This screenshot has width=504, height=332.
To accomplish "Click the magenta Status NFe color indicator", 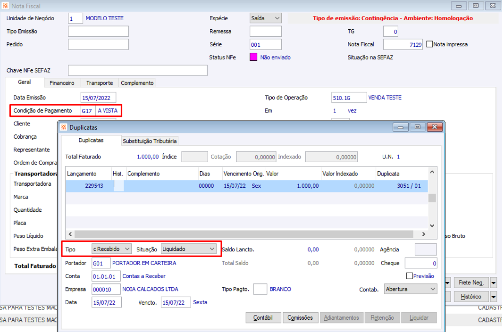I will pyautogui.click(x=253, y=57).
